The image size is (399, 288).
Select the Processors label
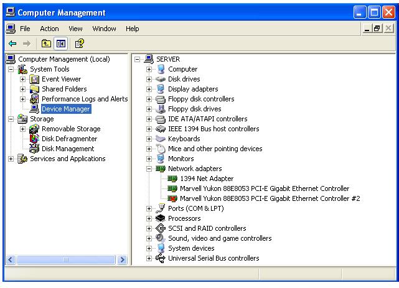[x=184, y=218]
